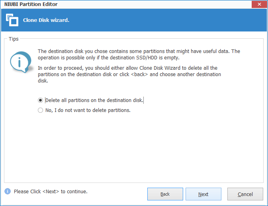Click the paragraph about destination disk containing partitions
Viewport: 268px width, 206px height.
tap(139, 54)
